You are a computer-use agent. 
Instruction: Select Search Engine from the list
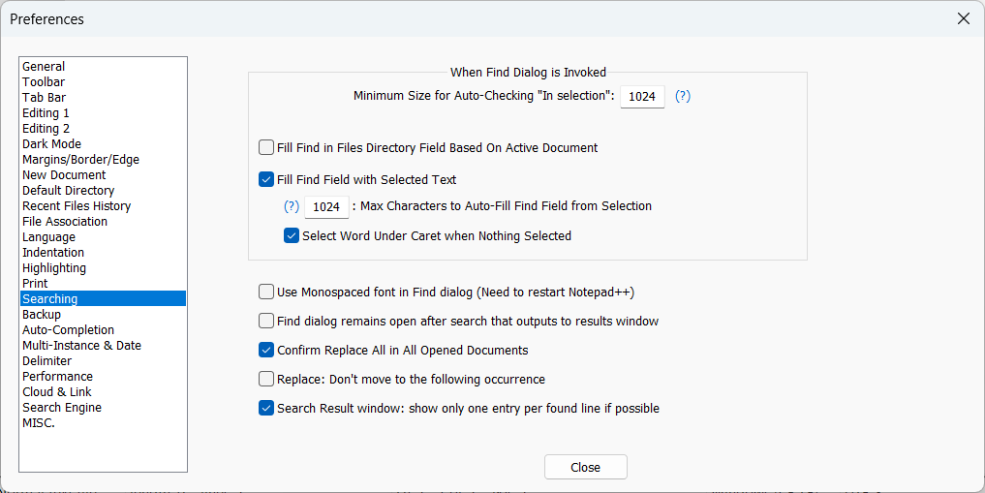tap(62, 407)
